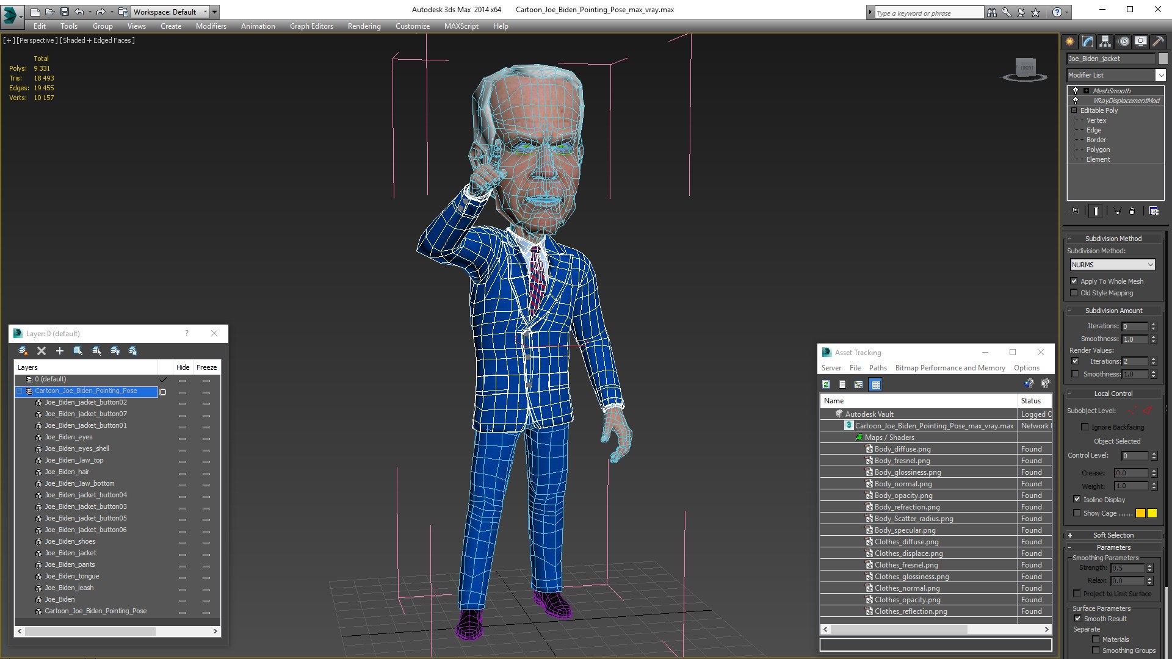
Task: Collapse the Editable Poly stack entry
Action: coord(1074,110)
